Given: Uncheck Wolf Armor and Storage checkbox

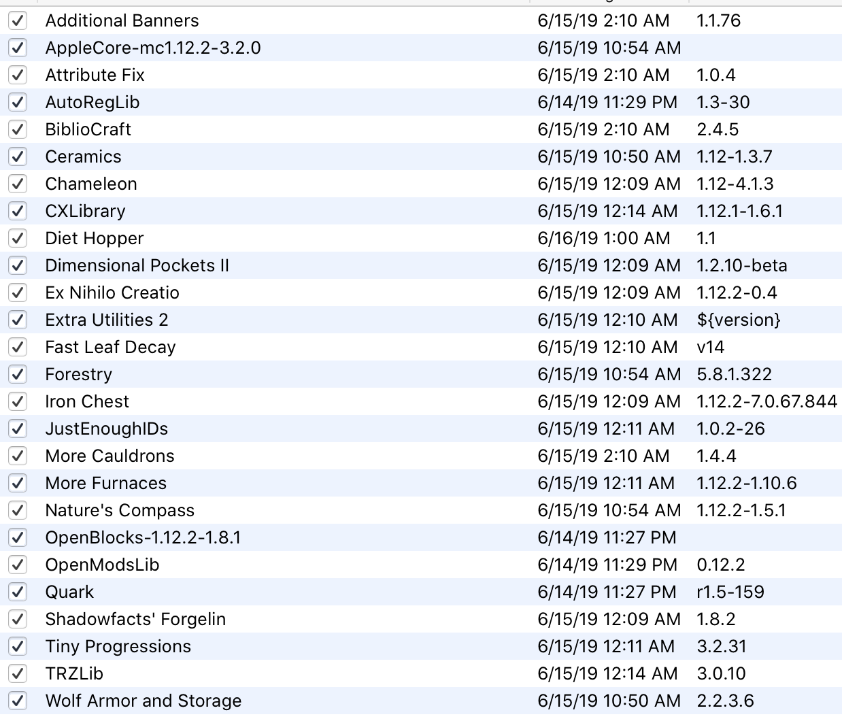Looking at the screenshot, I should click(x=18, y=701).
